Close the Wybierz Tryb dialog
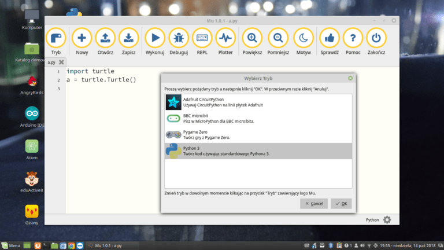This screenshot has width=444, height=250. click(350, 78)
